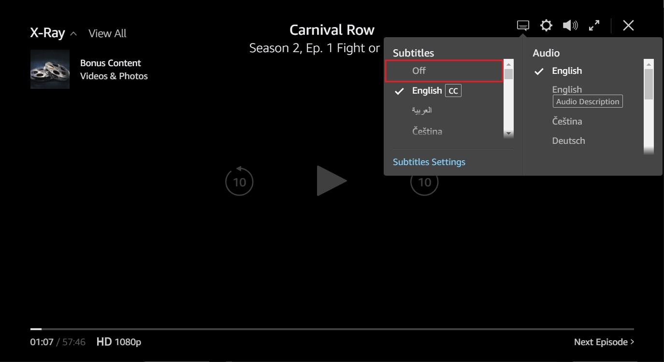The height and width of the screenshot is (362, 664).
Task: Click the X-Ray heading
Action: pos(47,33)
